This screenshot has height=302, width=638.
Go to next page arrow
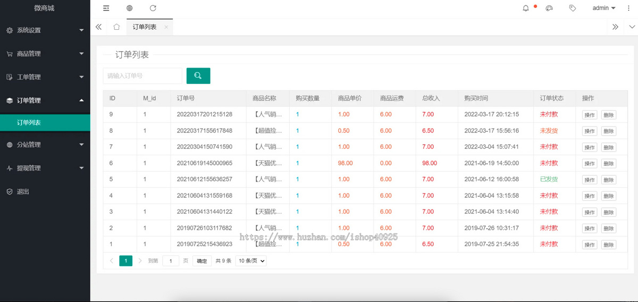[140, 261]
